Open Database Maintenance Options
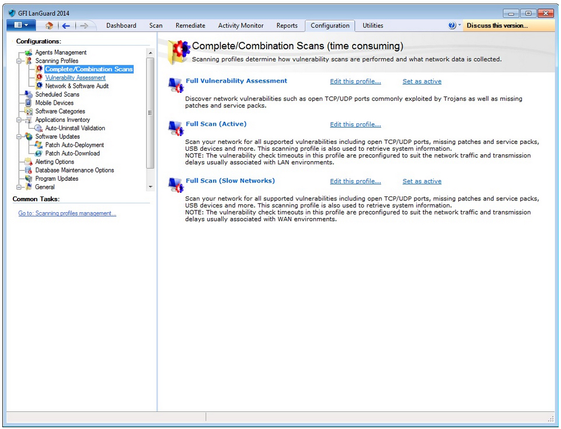This screenshot has width=561, height=429. [75, 170]
